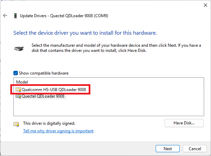Click the Model column header
Viewport: 211px width, 156px height.
22,82
